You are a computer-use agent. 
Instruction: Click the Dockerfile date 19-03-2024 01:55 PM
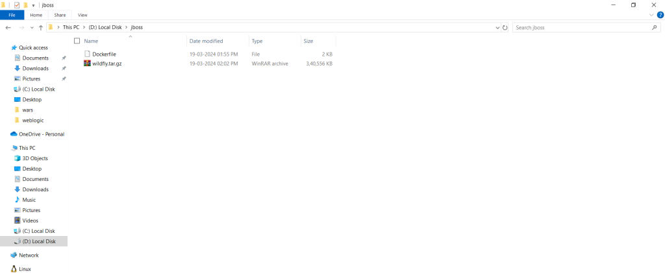click(213, 54)
